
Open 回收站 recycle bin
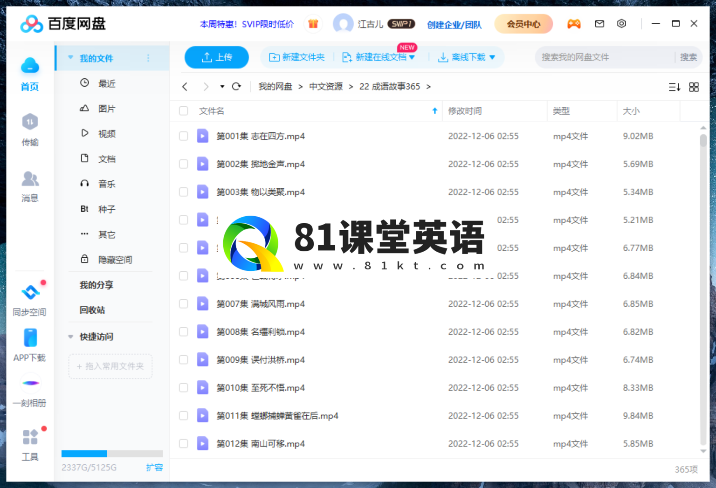[92, 310]
